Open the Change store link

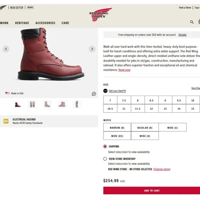(x=162, y=169)
